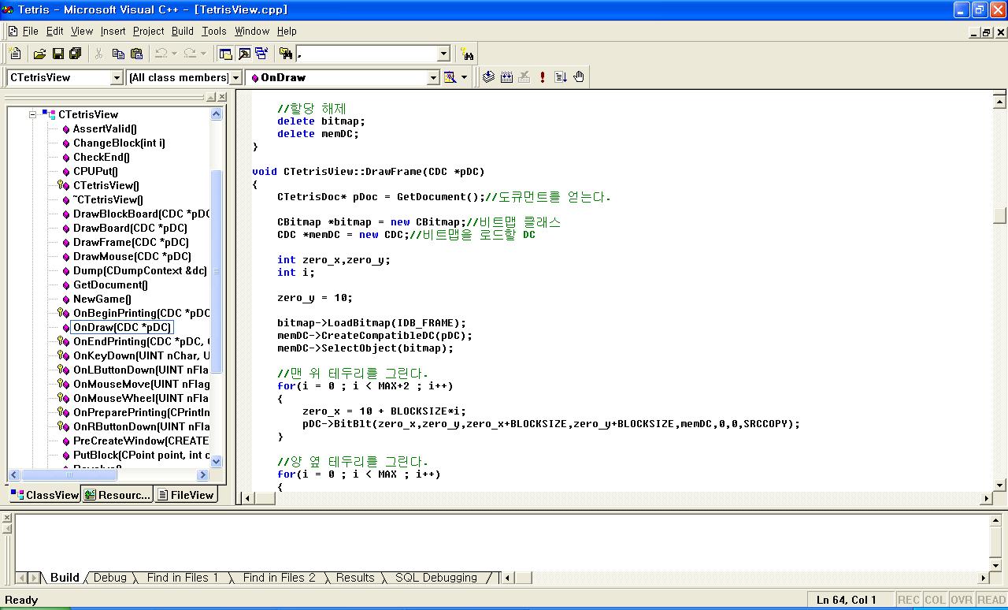Close the output pane with X
Screen dimensions: 1008x610
click(7, 518)
